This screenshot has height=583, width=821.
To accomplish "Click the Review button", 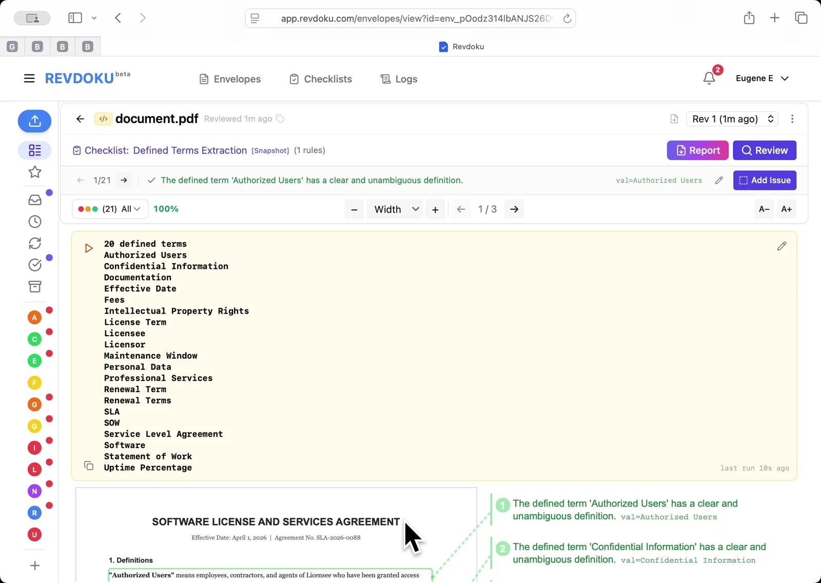I will pyautogui.click(x=765, y=150).
